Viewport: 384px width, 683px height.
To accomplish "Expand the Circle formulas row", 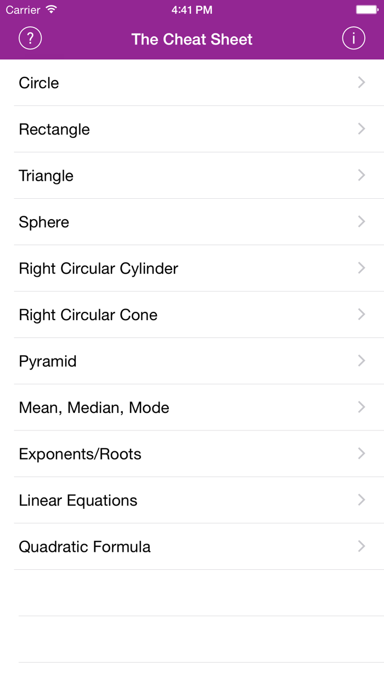I will pos(192,82).
